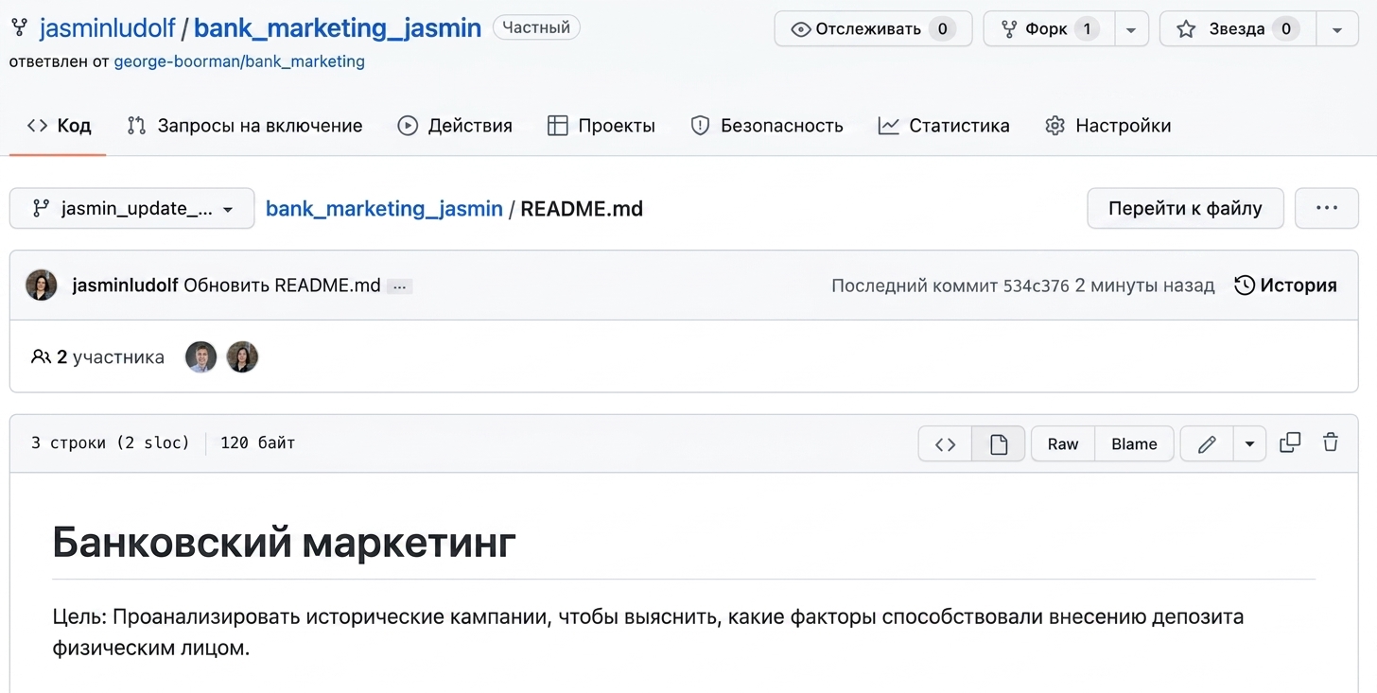The width and height of the screenshot is (1377, 693).
Task: Click the Частный visibility badge
Action: tap(536, 28)
